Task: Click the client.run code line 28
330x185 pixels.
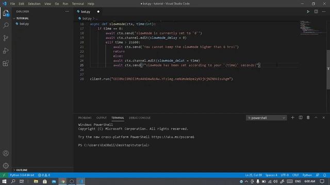Action: pyautogui.click(x=161, y=79)
